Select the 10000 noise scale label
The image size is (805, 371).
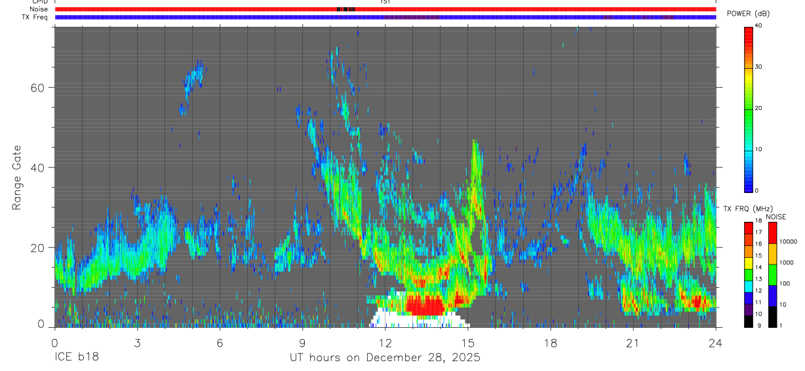click(787, 241)
